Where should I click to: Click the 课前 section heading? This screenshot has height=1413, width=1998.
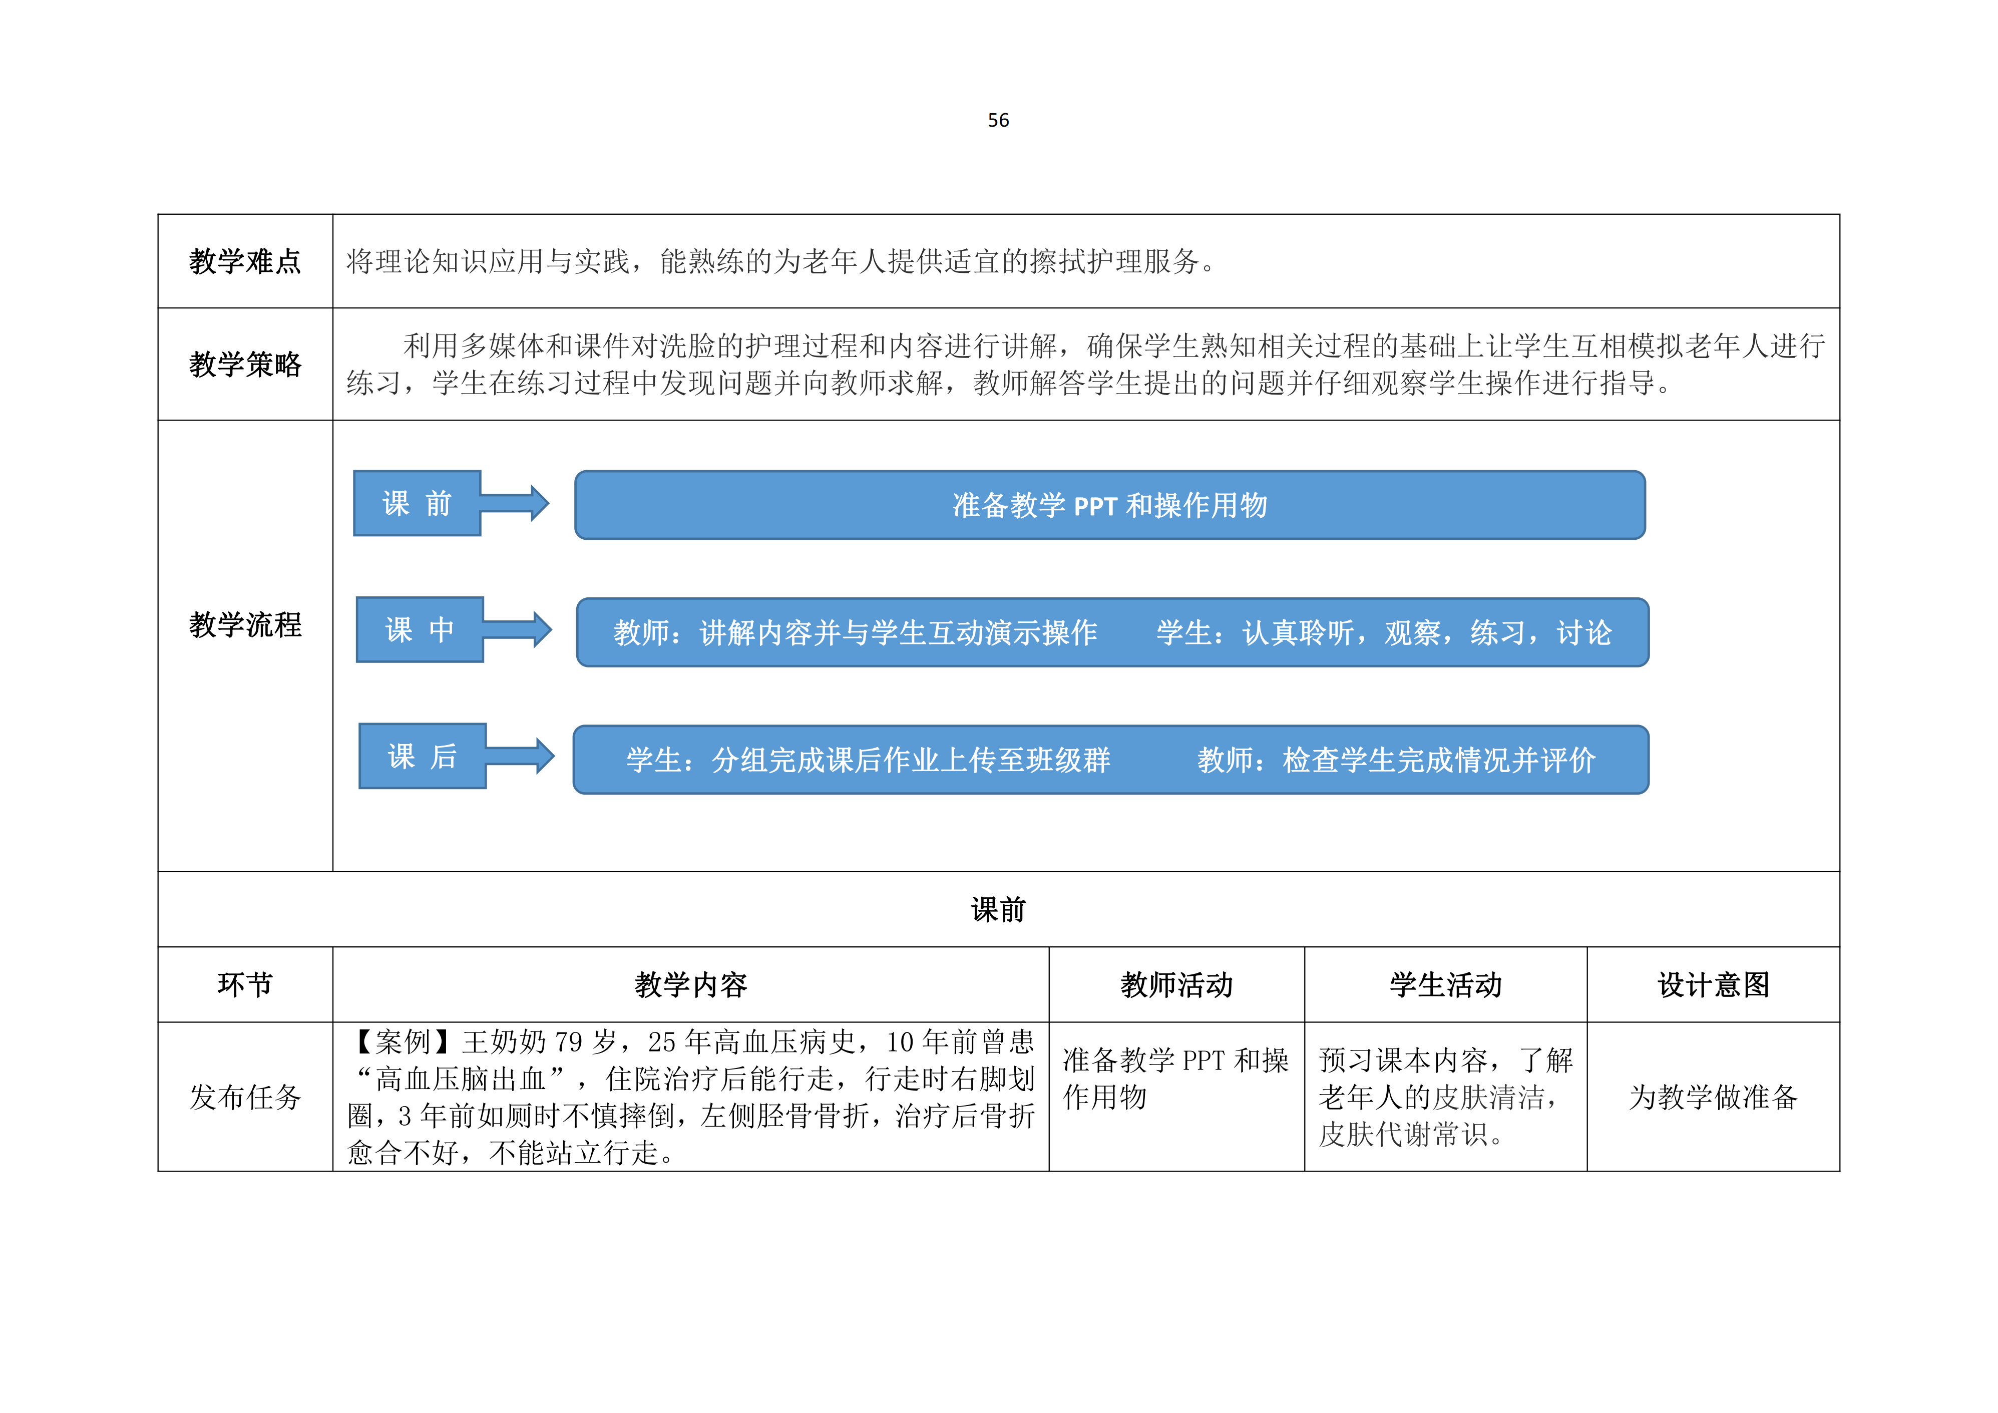coord(998,910)
